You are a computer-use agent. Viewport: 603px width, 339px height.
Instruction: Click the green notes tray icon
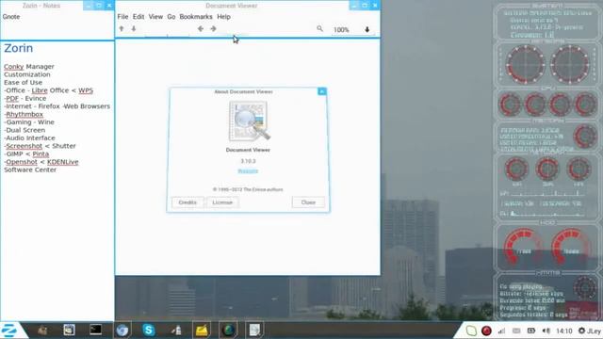[471, 331]
